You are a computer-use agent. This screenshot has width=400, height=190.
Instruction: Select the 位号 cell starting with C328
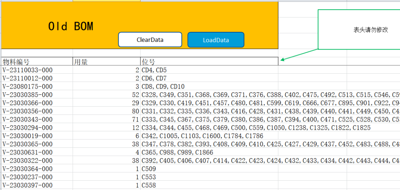(209, 94)
